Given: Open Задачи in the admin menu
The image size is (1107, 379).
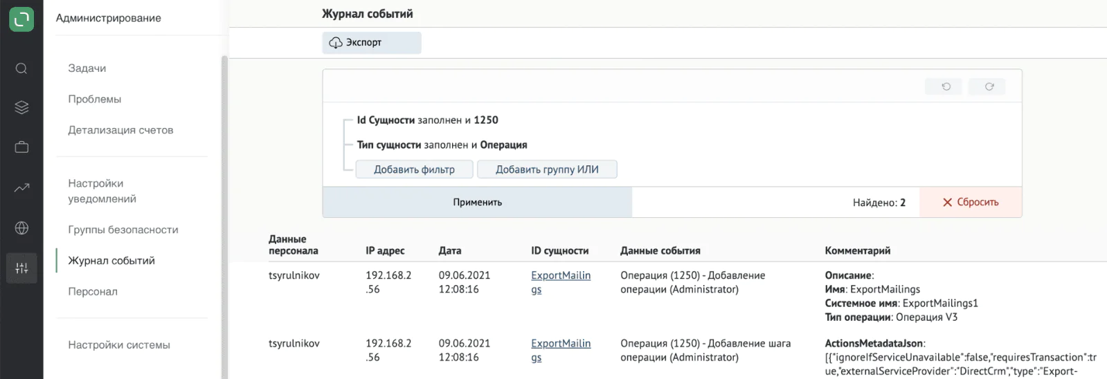Looking at the screenshot, I should point(87,68).
